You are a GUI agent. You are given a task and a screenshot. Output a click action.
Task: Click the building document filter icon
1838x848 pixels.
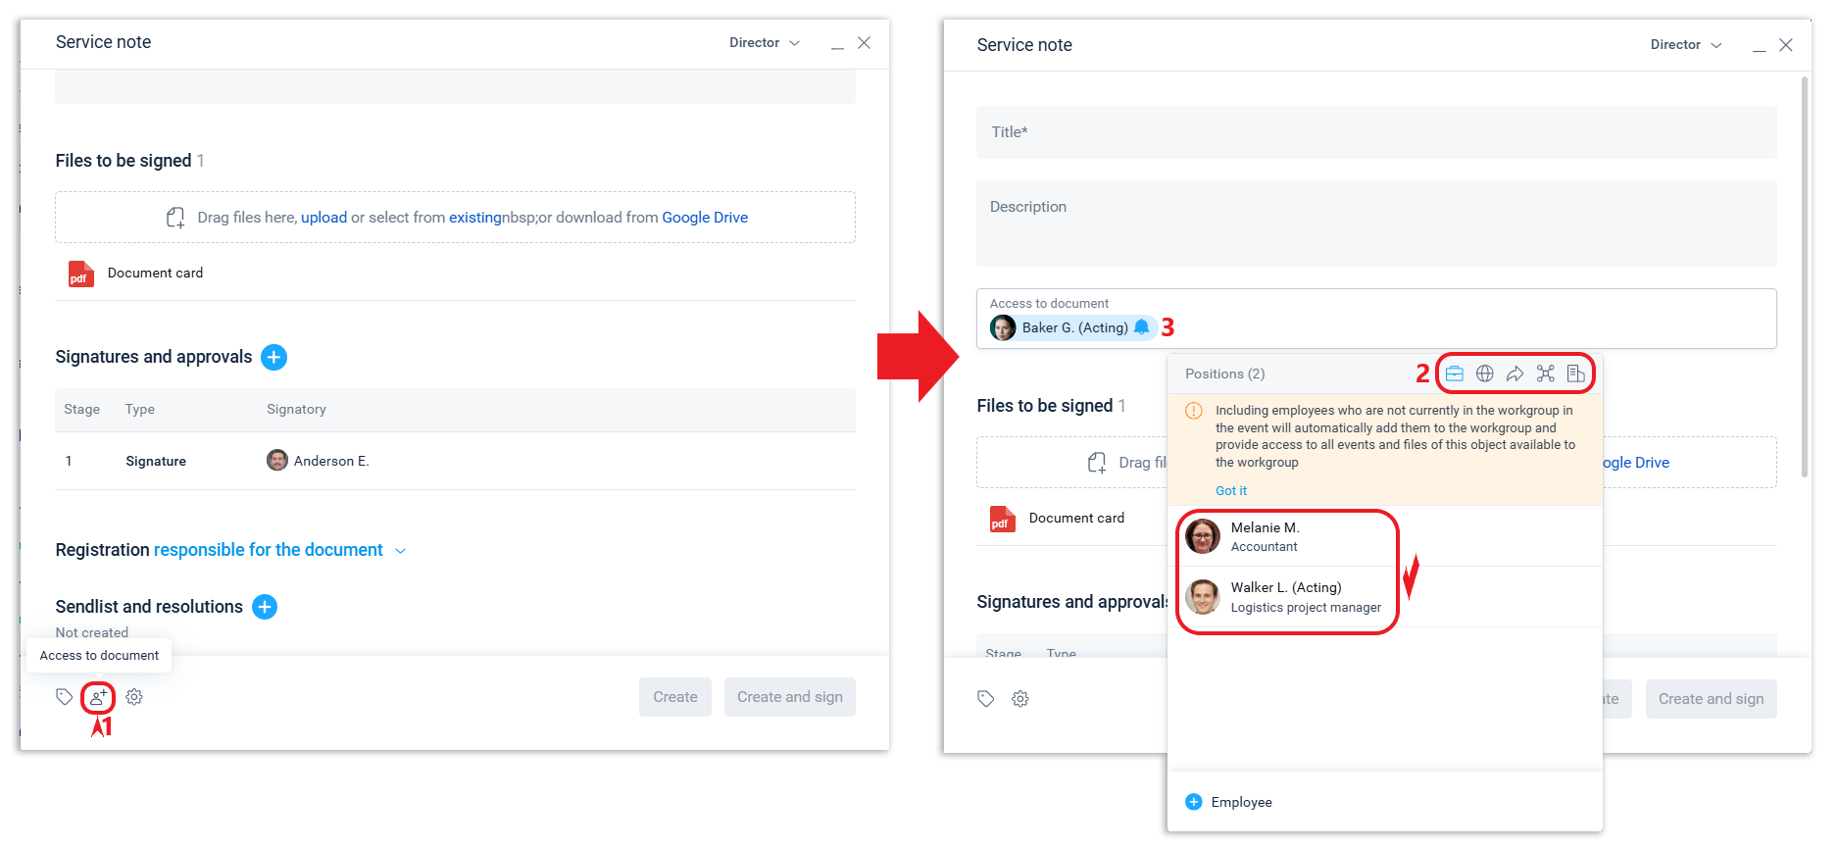point(1575,374)
